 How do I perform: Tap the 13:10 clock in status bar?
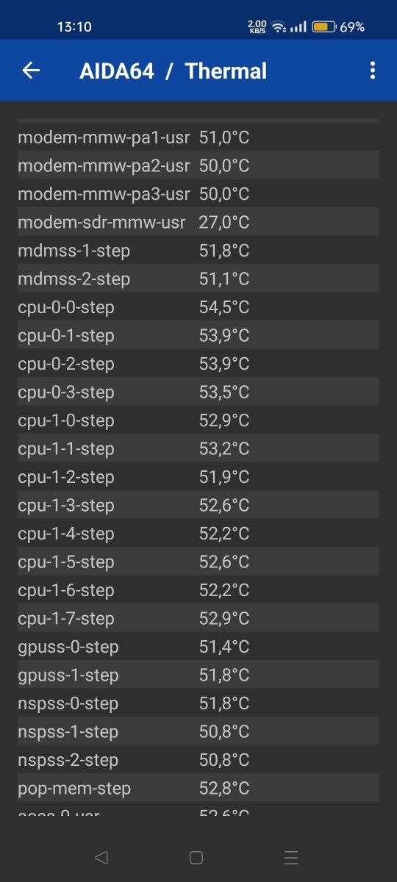click(x=74, y=27)
